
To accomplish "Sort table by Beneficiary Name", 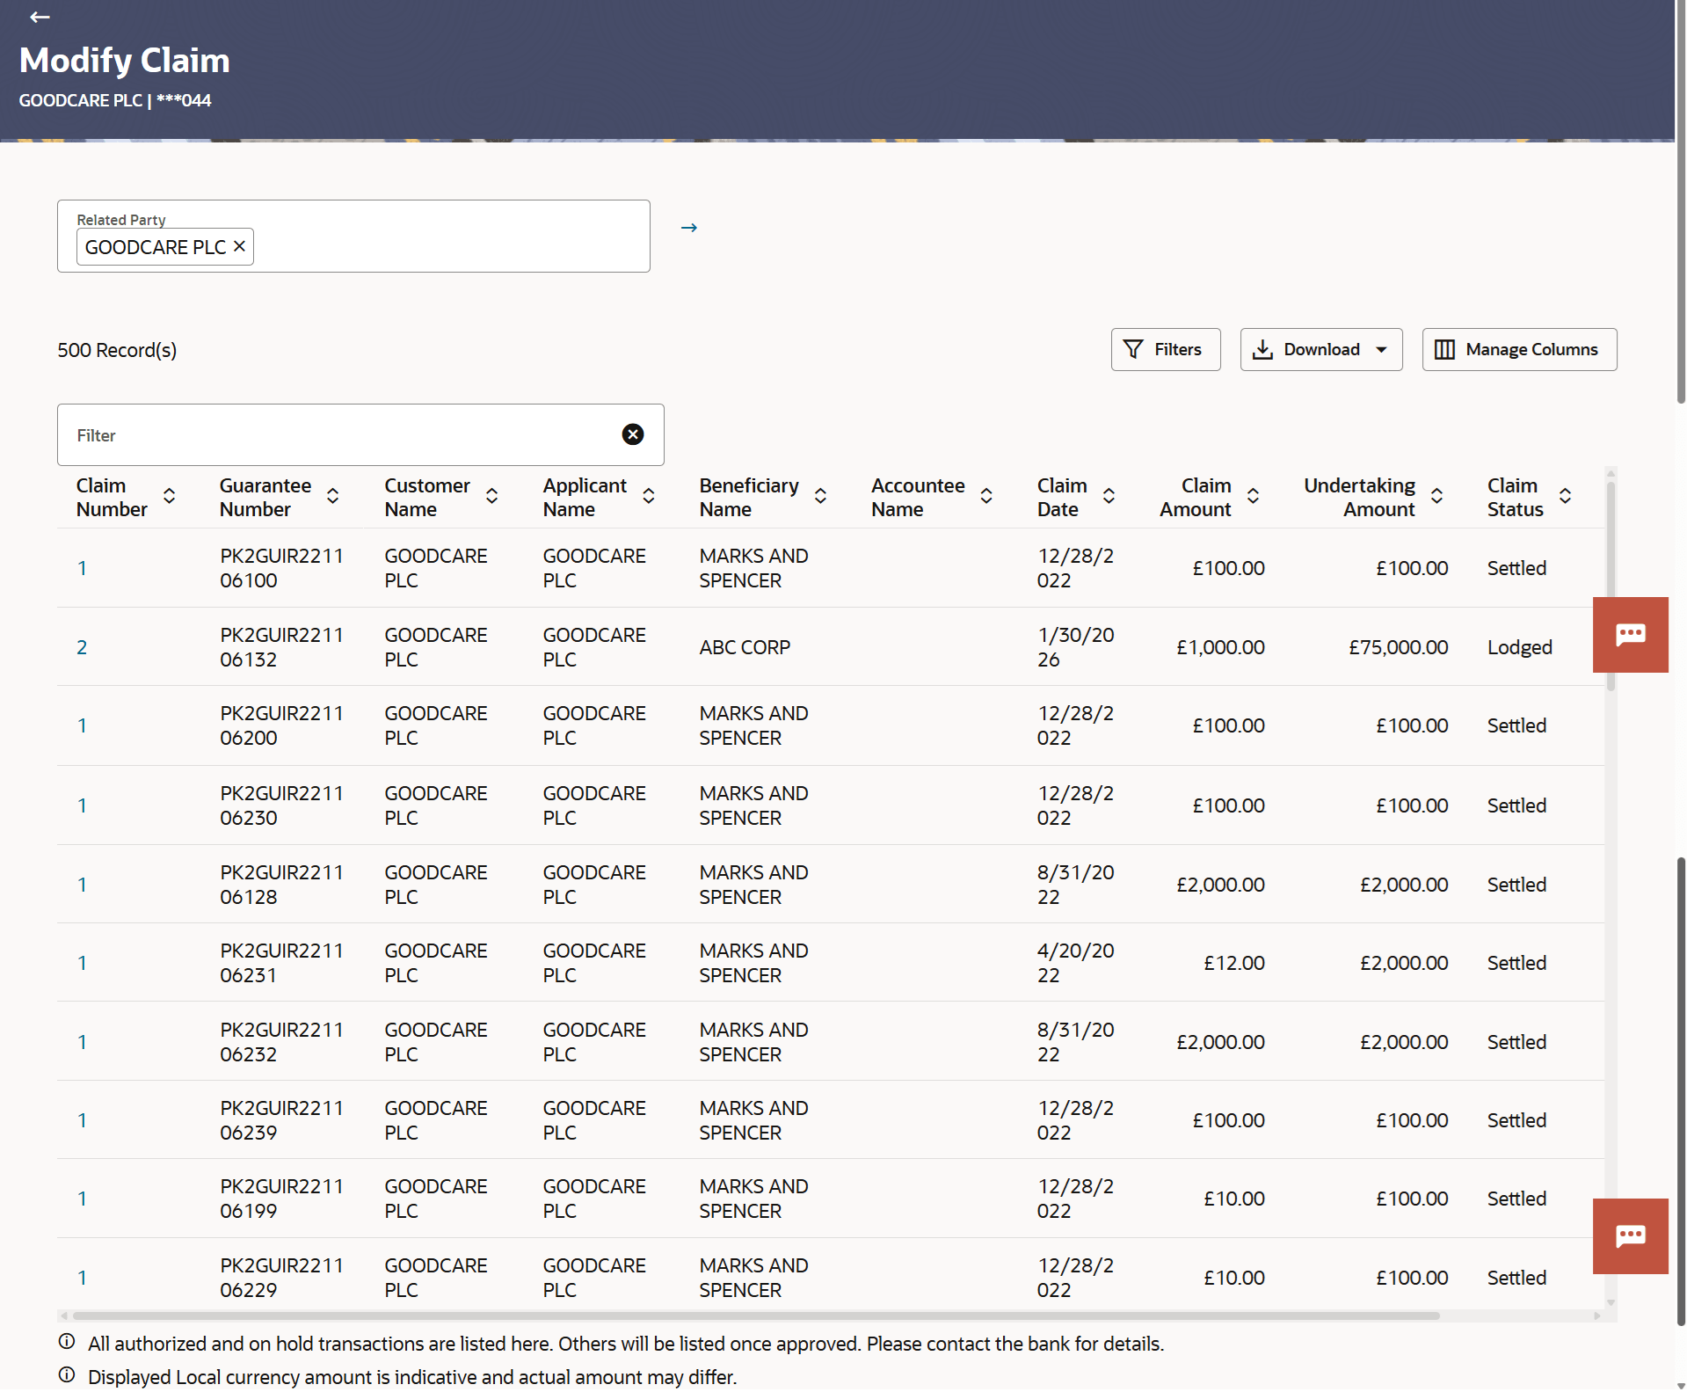I will [x=820, y=497].
